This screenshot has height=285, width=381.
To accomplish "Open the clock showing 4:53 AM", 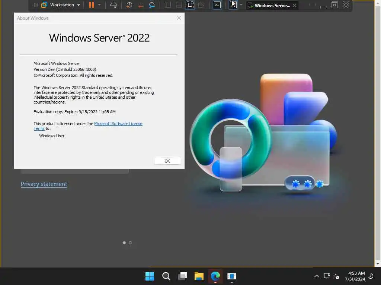I will tap(355, 276).
